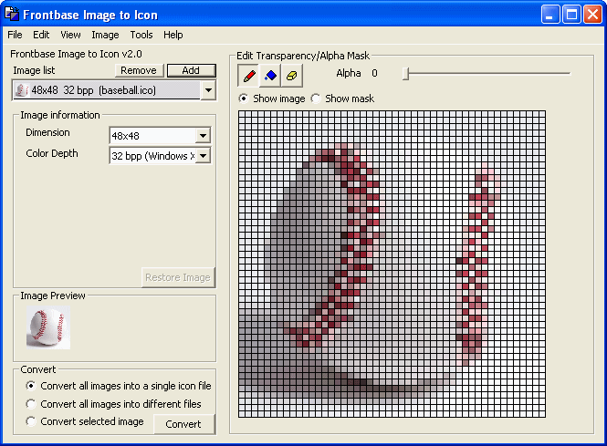Open the Color Depth dropdown arrow
Screen dimensions: 607x446
[203, 156]
